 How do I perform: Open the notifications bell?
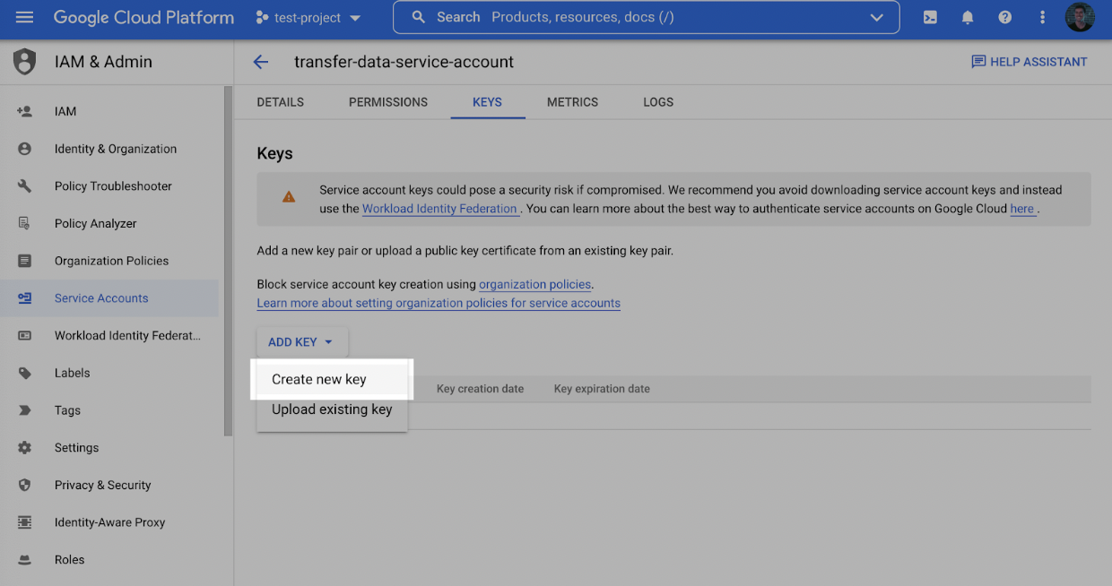(x=968, y=17)
